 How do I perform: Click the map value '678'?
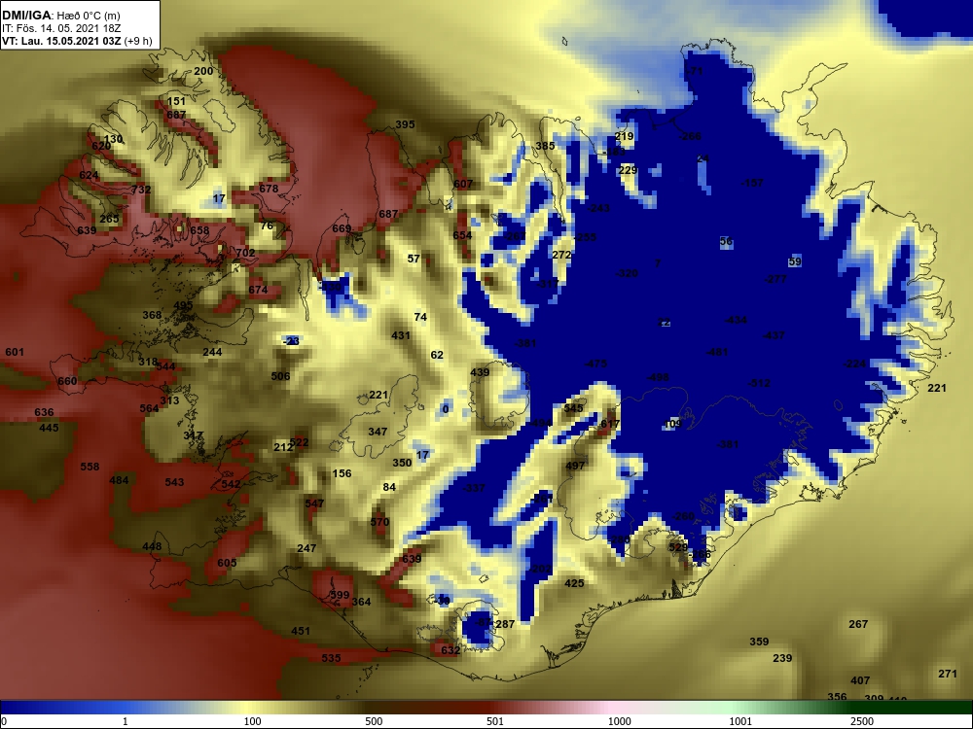pos(269,190)
